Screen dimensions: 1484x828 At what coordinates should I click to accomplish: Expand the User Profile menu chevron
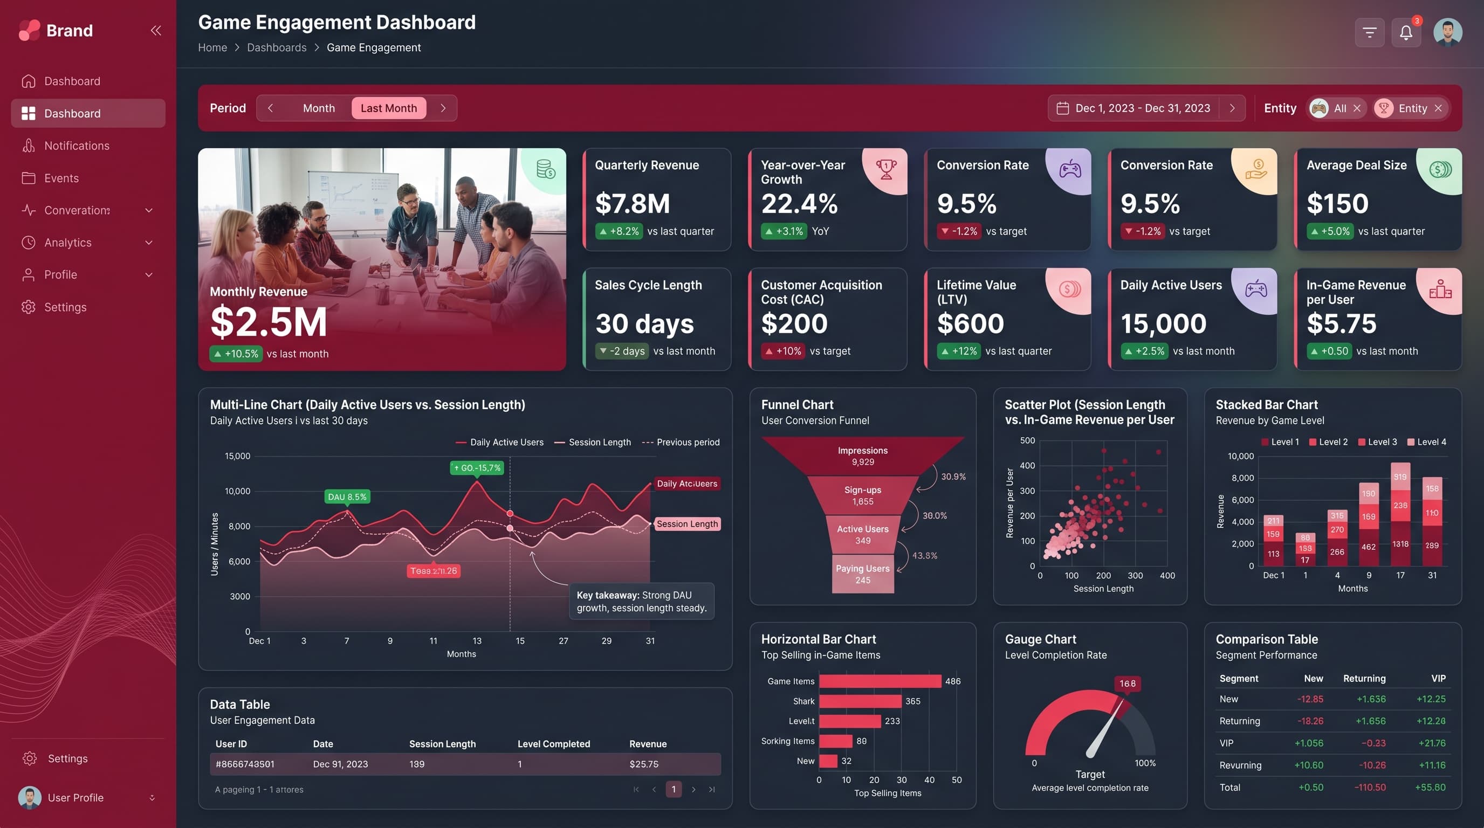(152, 797)
